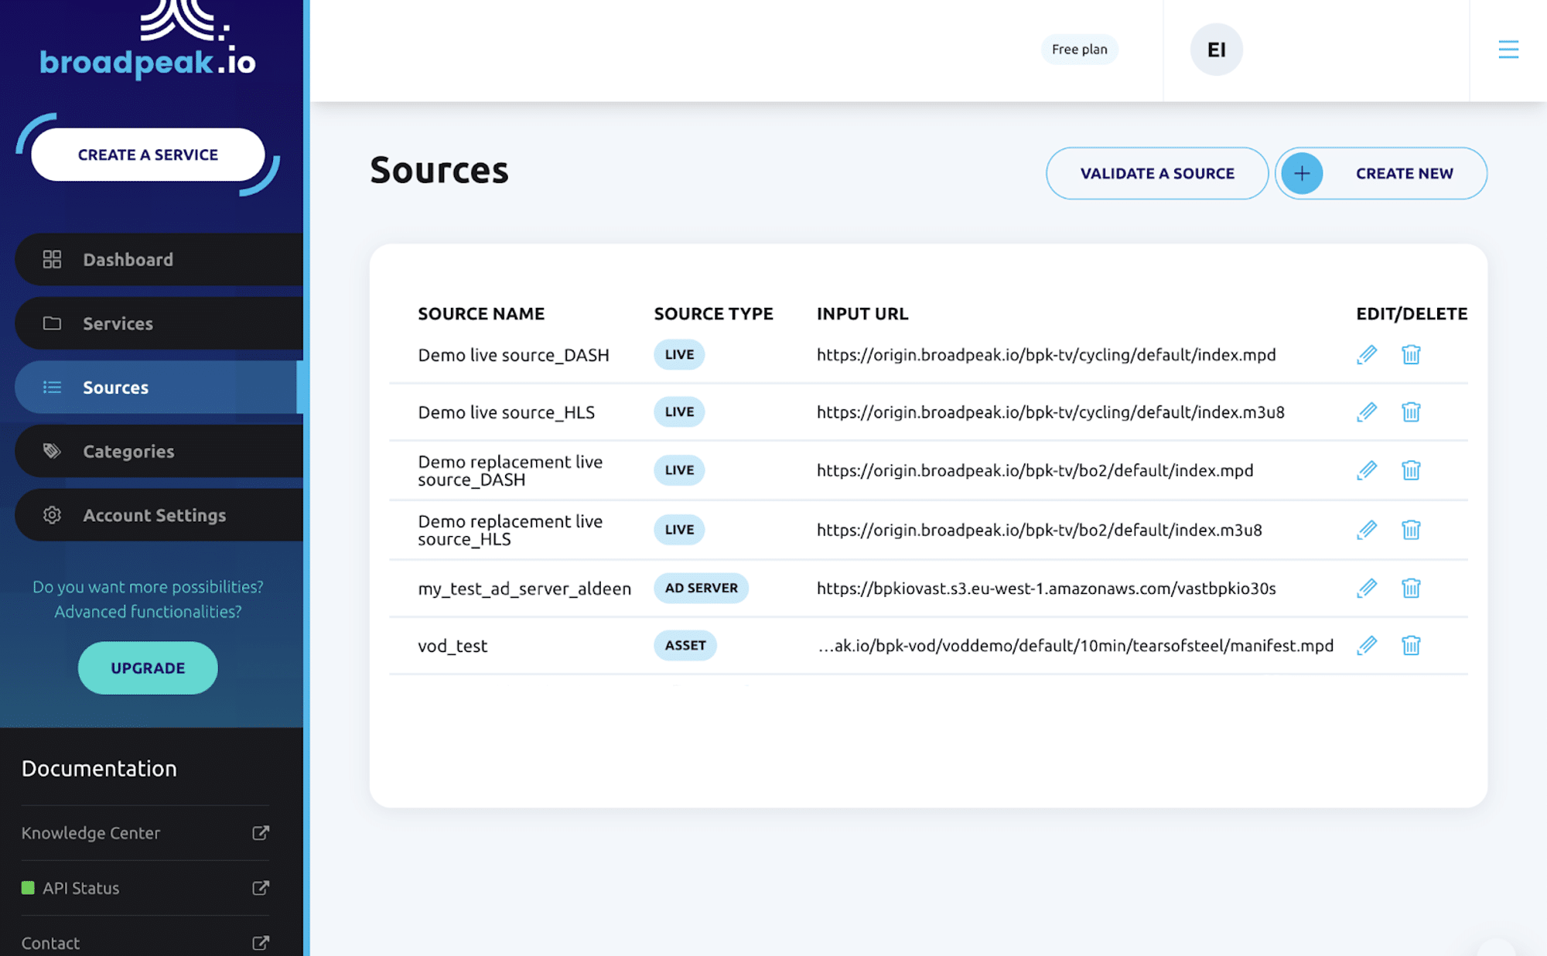This screenshot has height=956, width=1547.
Task: Open the Contact link in sidebar
Action: tap(50, 942)
